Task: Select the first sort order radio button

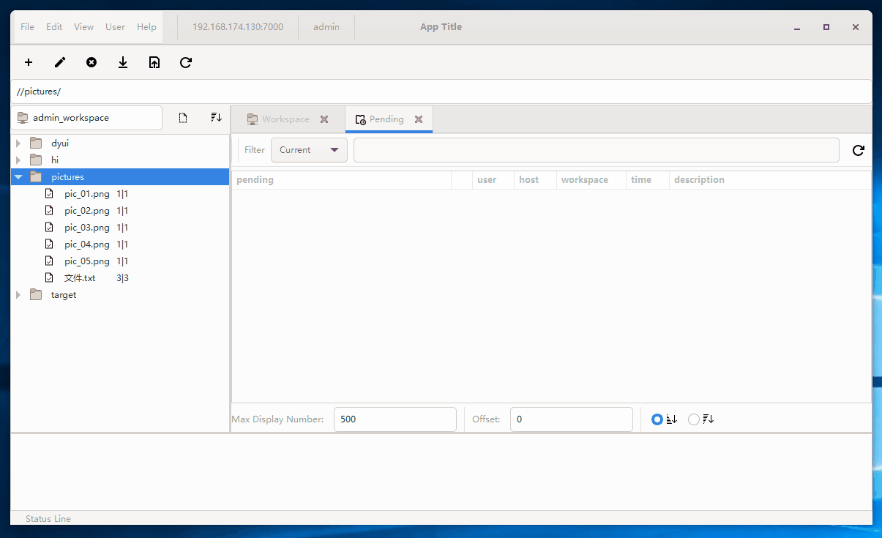Action: point(657,419)
